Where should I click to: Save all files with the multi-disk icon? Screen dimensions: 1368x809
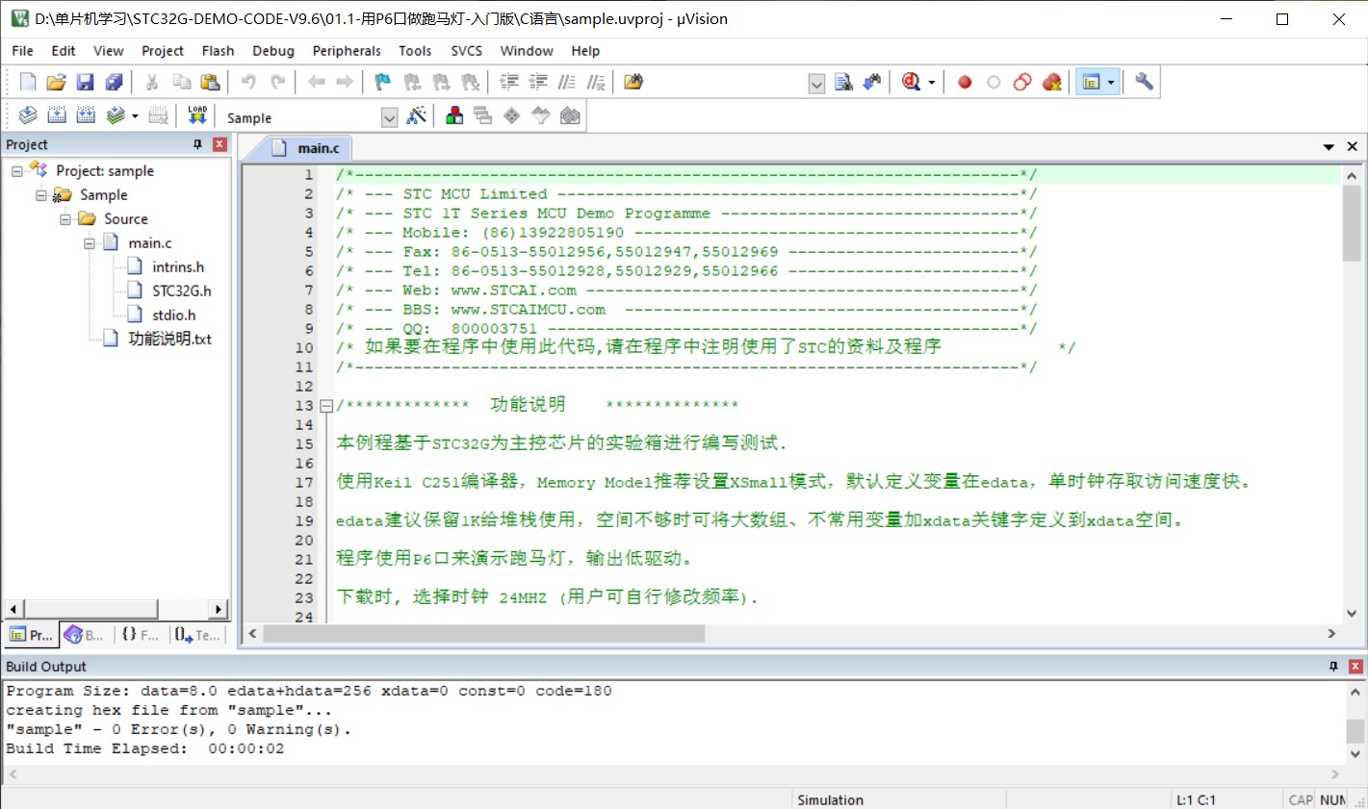114,82
